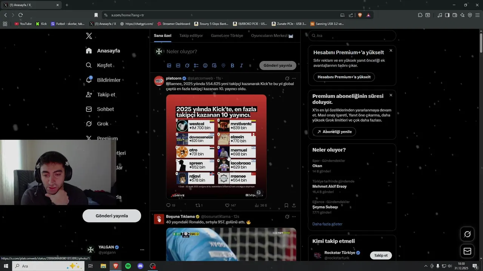
Task: Click the Ara search field on X
Action: coord(352,35)
